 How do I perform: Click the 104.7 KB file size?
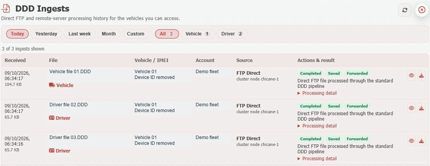click(13, 84)
